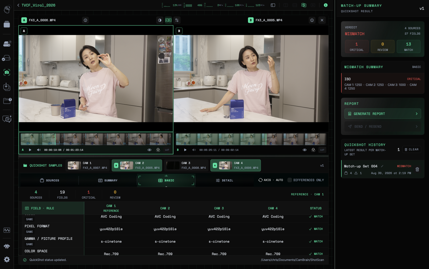Play clip in viewer B
Screen dimensions: 429x269
(185, 150)
